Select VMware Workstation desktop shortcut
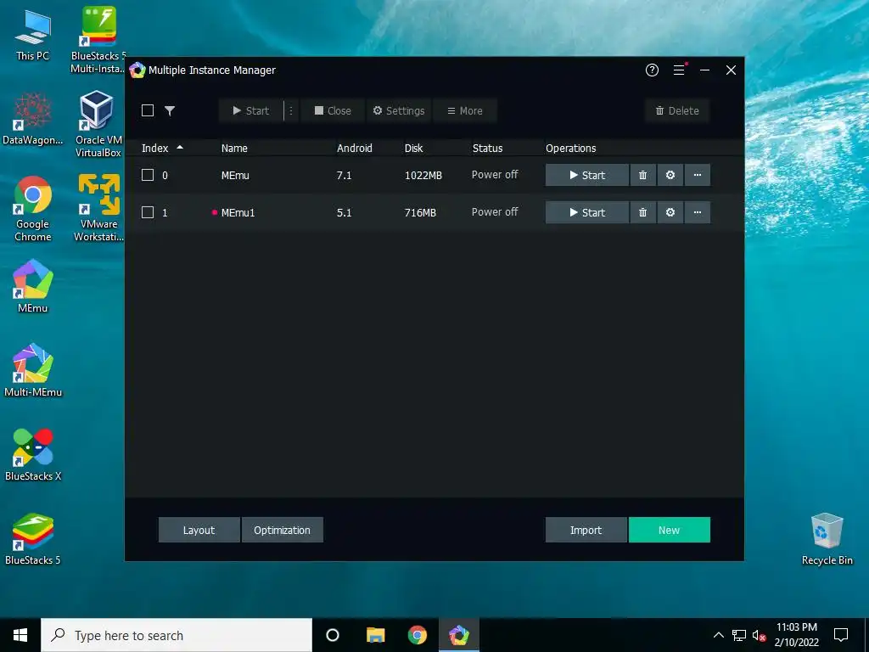This screenshot has width=869, height=652. (98, 209)
